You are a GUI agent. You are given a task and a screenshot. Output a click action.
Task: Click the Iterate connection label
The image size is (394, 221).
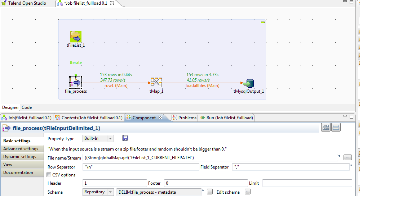[76, 62]
